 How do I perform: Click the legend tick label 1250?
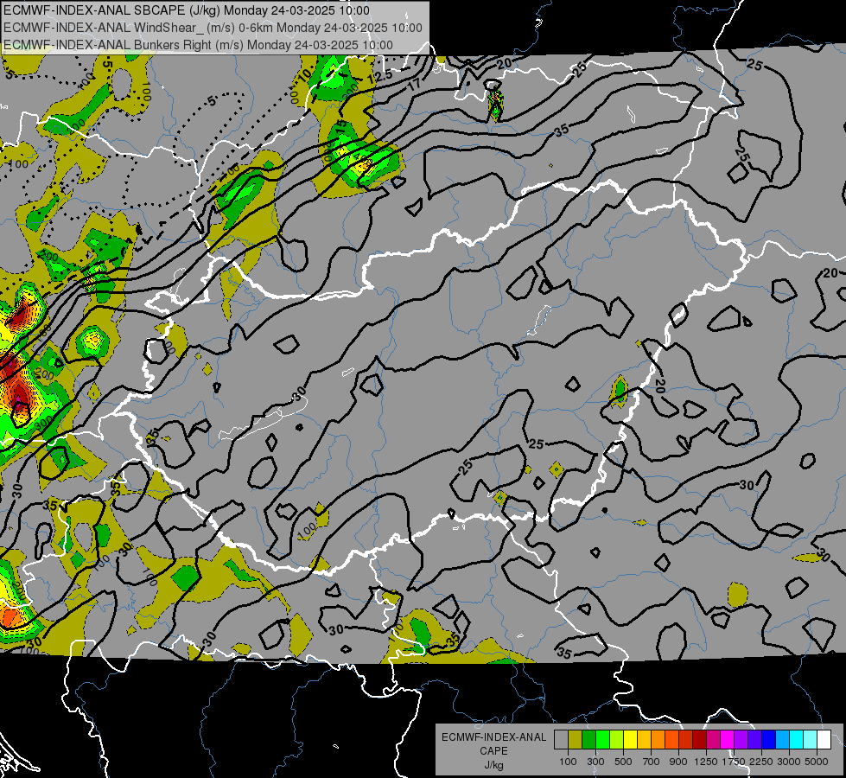pyautogui.click(x=706, y=762)
